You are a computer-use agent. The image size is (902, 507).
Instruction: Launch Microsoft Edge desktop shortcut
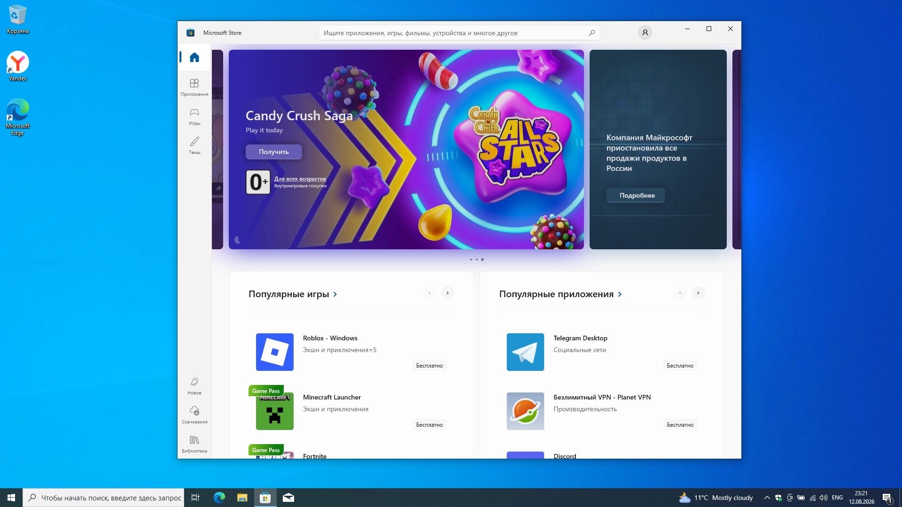pyautogui.click(x=18, y=117)
